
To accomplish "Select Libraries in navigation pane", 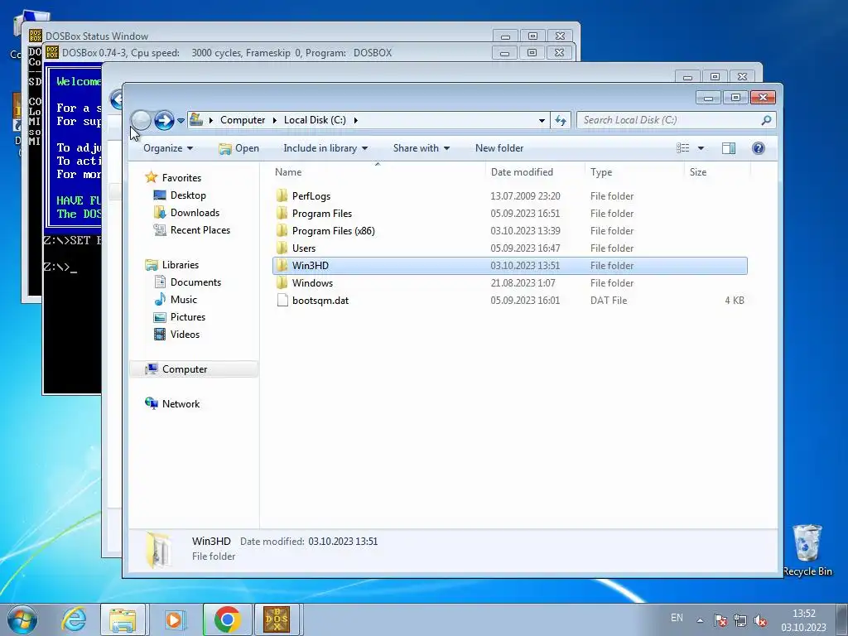I will click(x=180, y=265).
